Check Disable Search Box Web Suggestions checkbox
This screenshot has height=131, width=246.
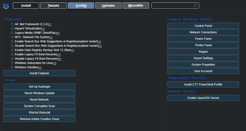[x=12, y=46]
